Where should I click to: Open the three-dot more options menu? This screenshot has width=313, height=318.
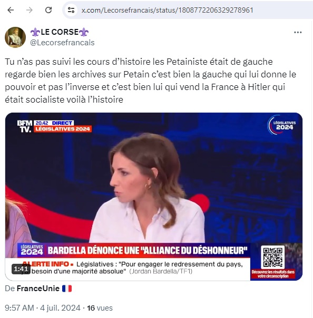(298, 32)
